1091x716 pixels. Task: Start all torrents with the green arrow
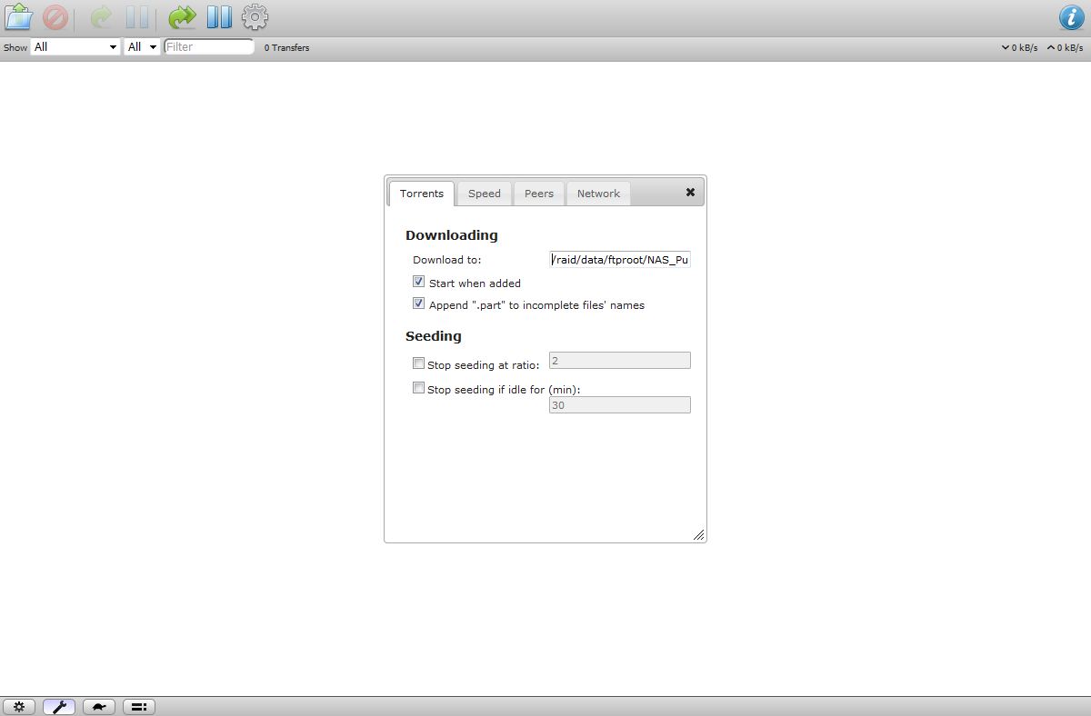pos(183,17)
